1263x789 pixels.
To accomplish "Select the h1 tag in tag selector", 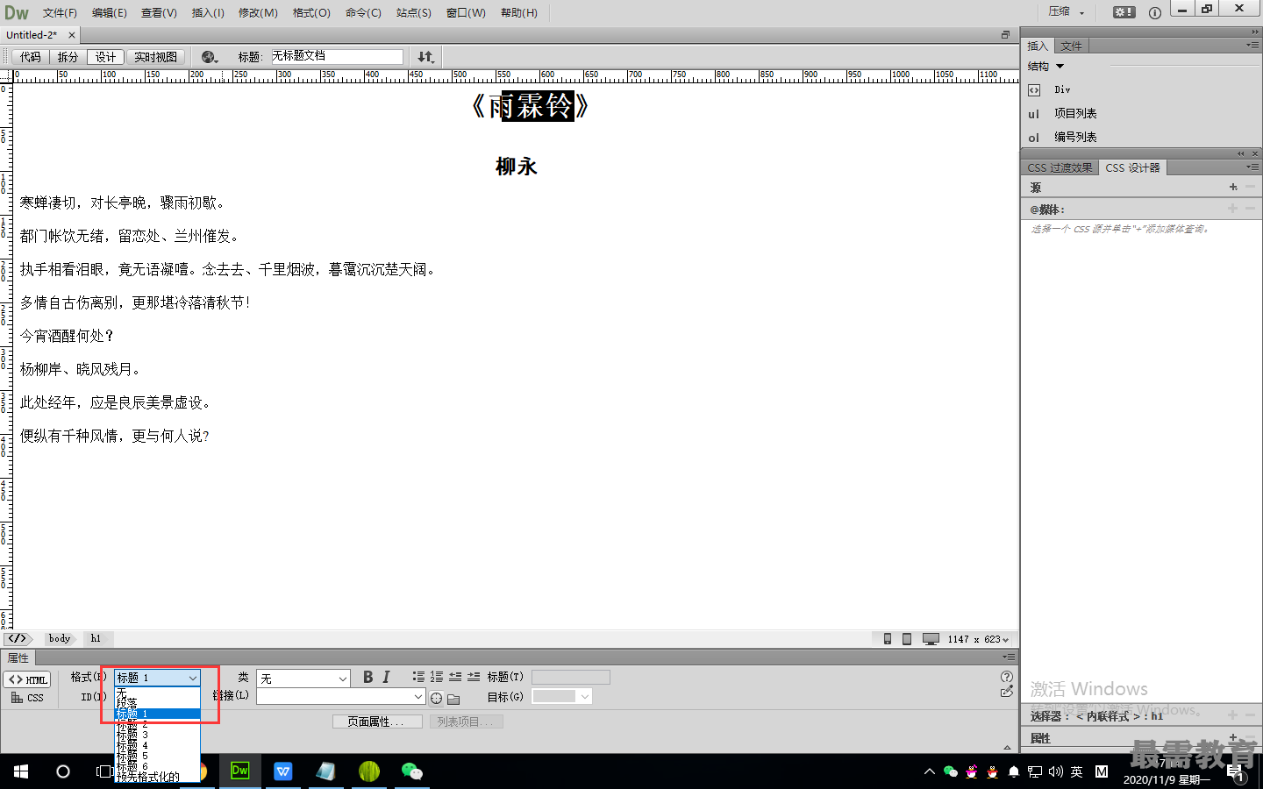I will [96, 638].
